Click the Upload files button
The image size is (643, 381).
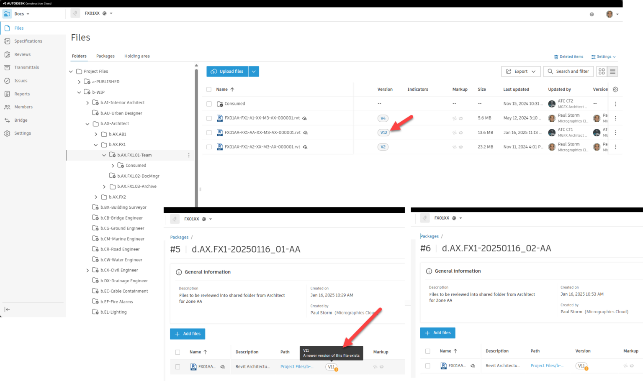point(227,72)
